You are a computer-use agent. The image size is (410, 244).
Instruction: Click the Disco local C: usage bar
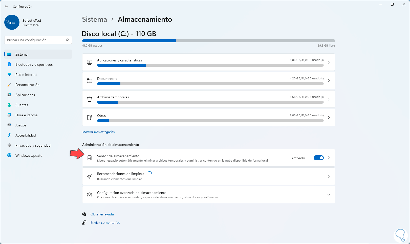click(208, 41)
